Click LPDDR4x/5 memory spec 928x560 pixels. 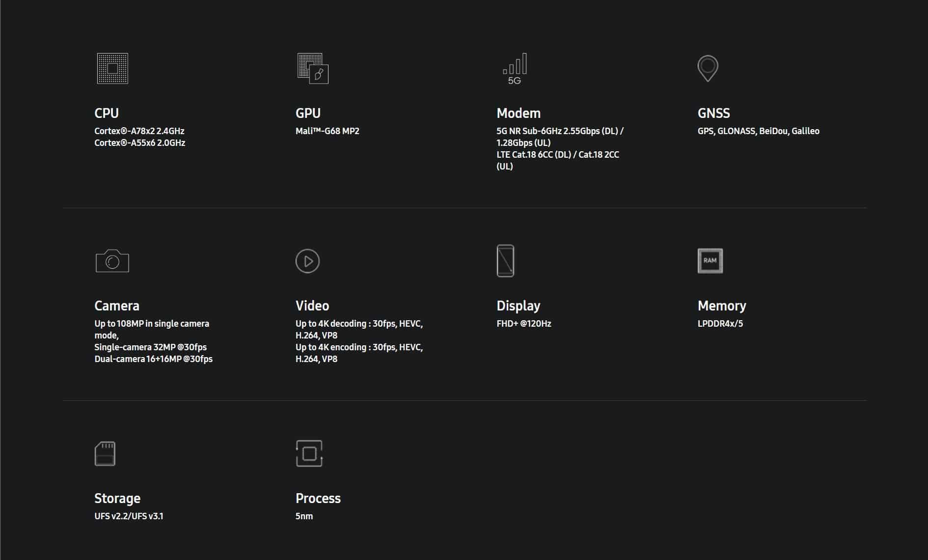(720, 324)
